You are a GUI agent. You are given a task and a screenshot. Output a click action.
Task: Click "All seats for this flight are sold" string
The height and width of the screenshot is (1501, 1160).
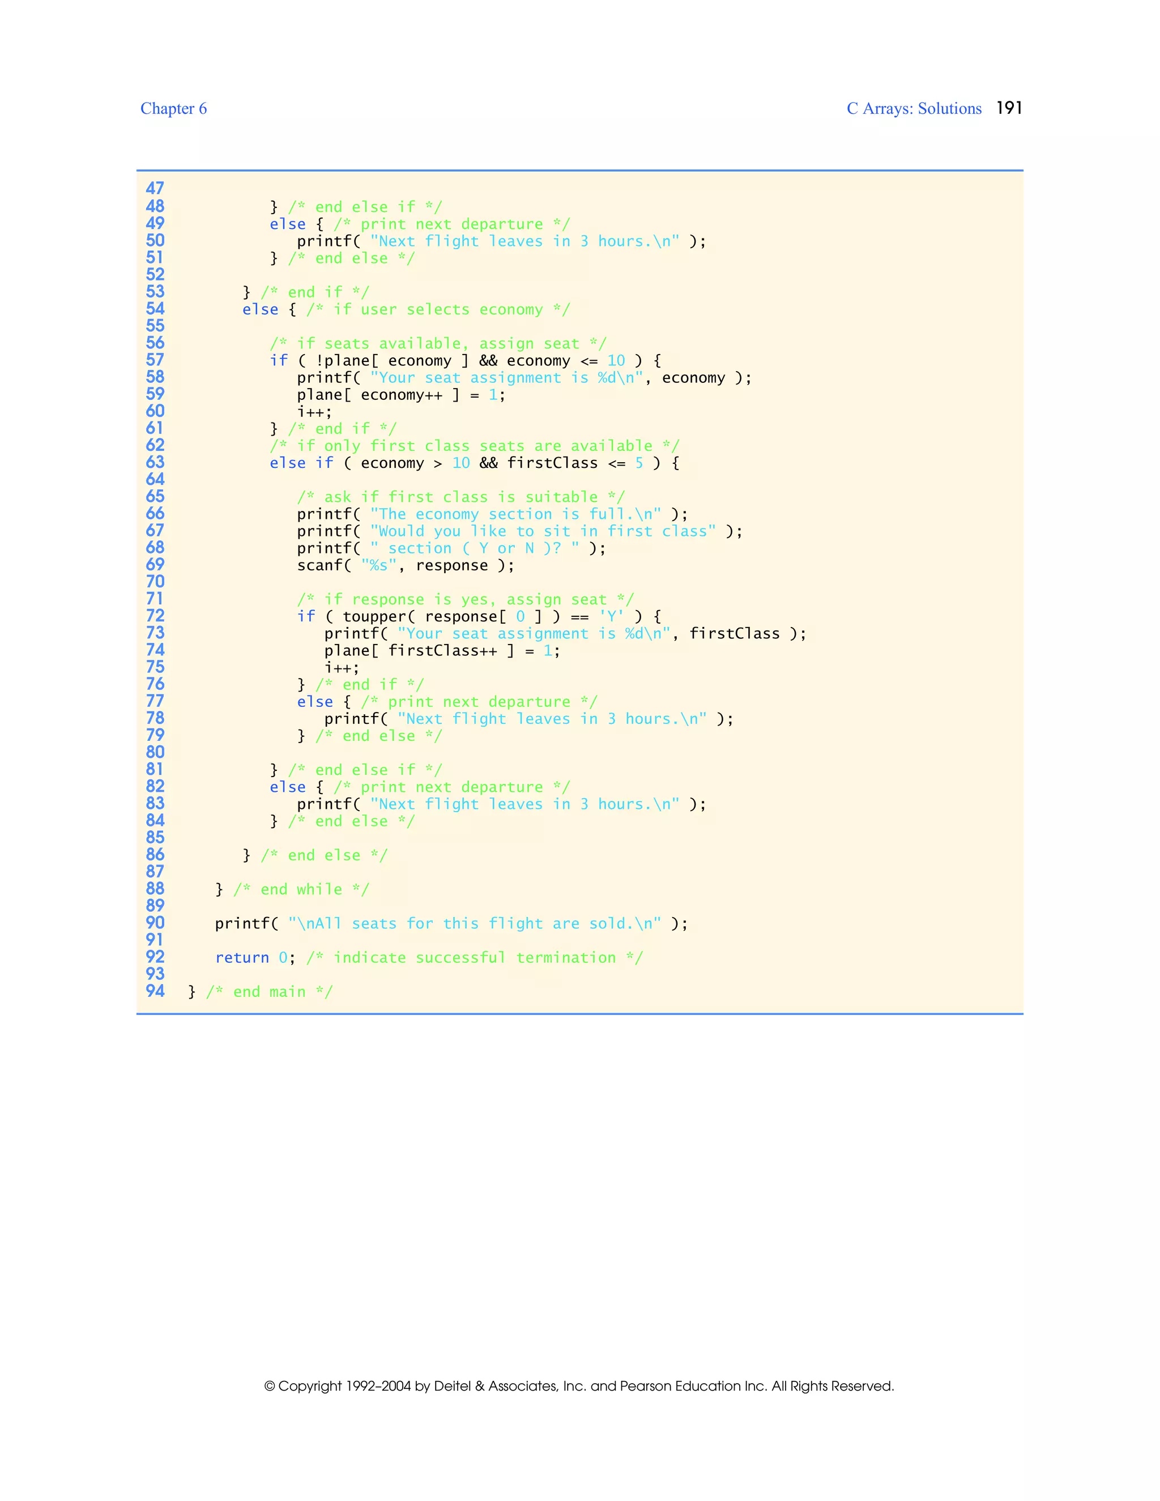[x=474, y=924]
